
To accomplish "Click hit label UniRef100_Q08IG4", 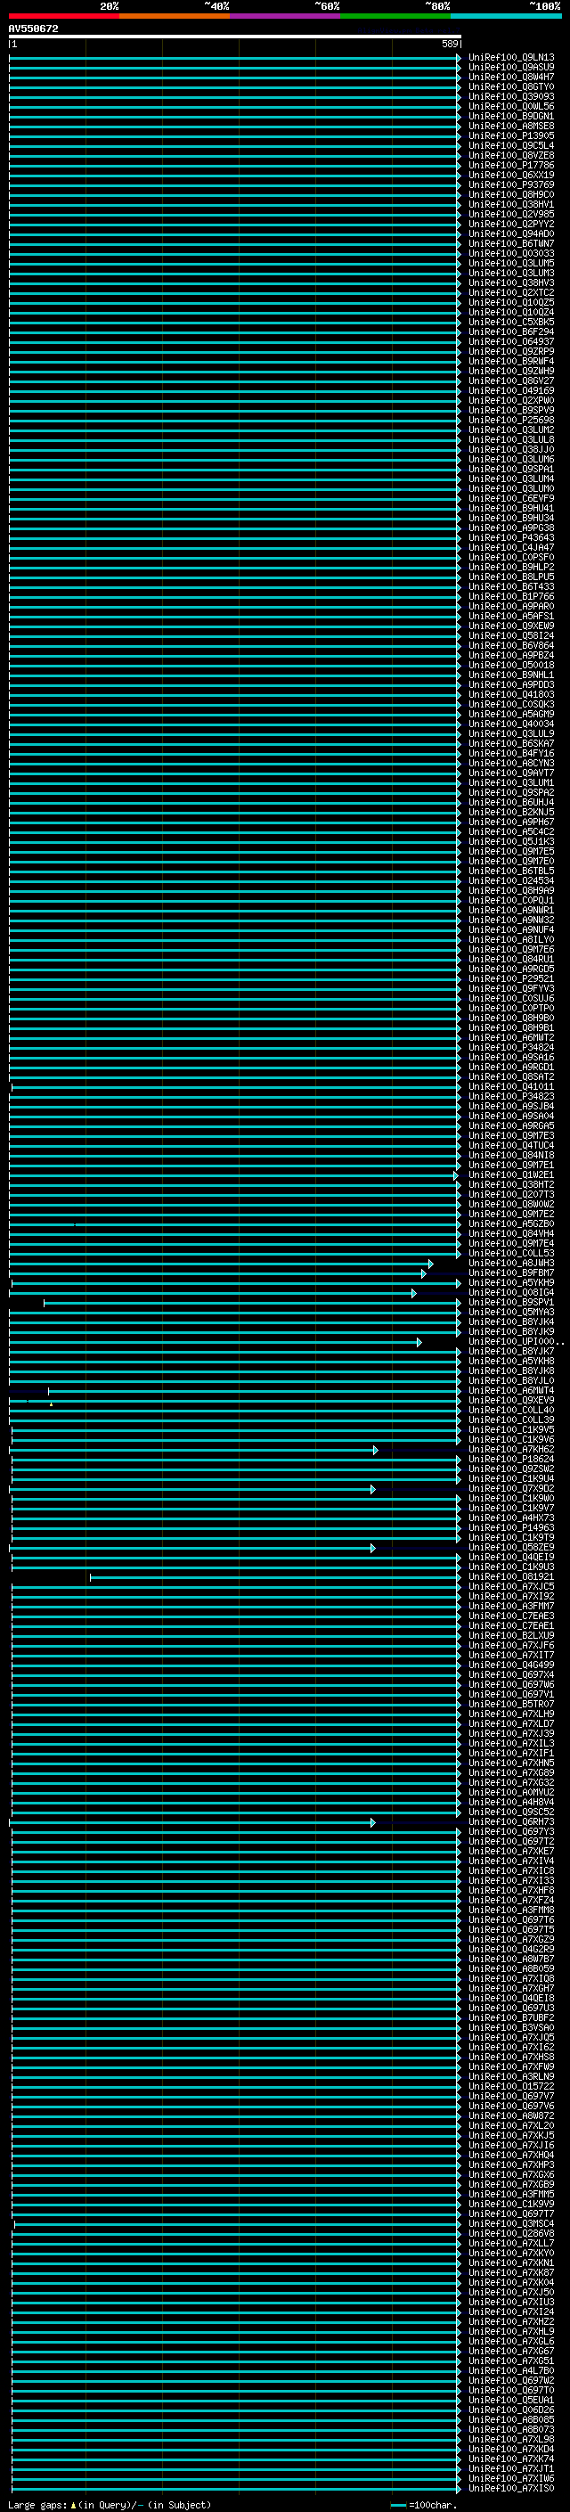I will pos(511,1292).
